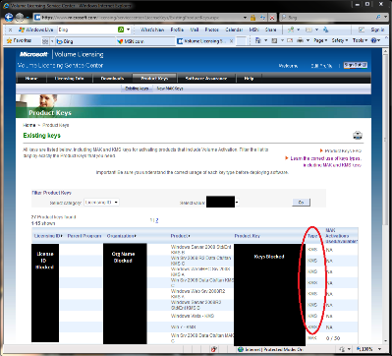Sort by the Licensing ID column header
Screen dimensions: 392x356
[48, 236]
